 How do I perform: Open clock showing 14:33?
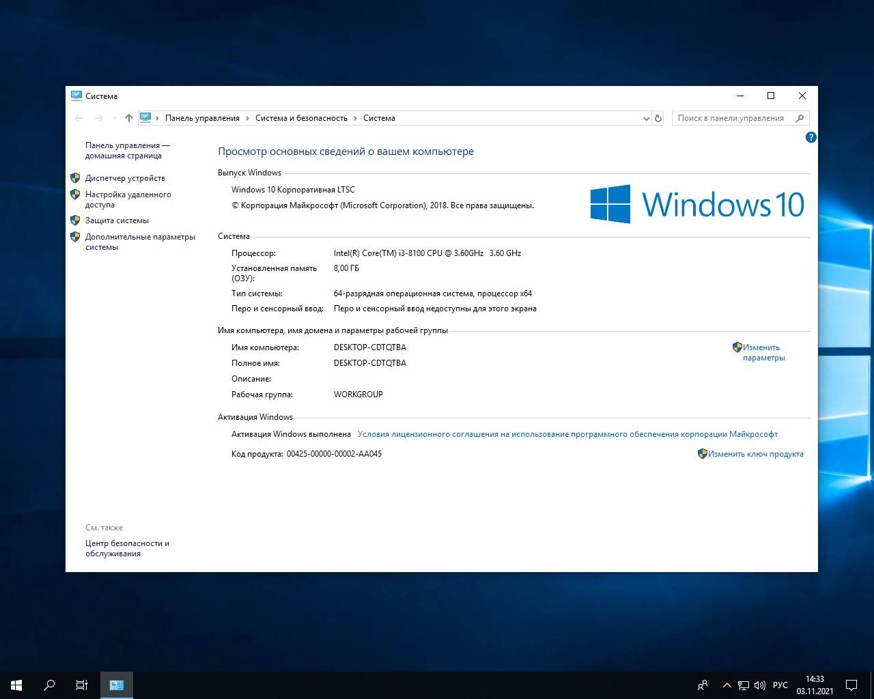(x=815, y=685)
